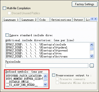99x92 pixels.
Task: Select the __DISABLE_SMCLK__ symbol line
Action: (19, 82)
